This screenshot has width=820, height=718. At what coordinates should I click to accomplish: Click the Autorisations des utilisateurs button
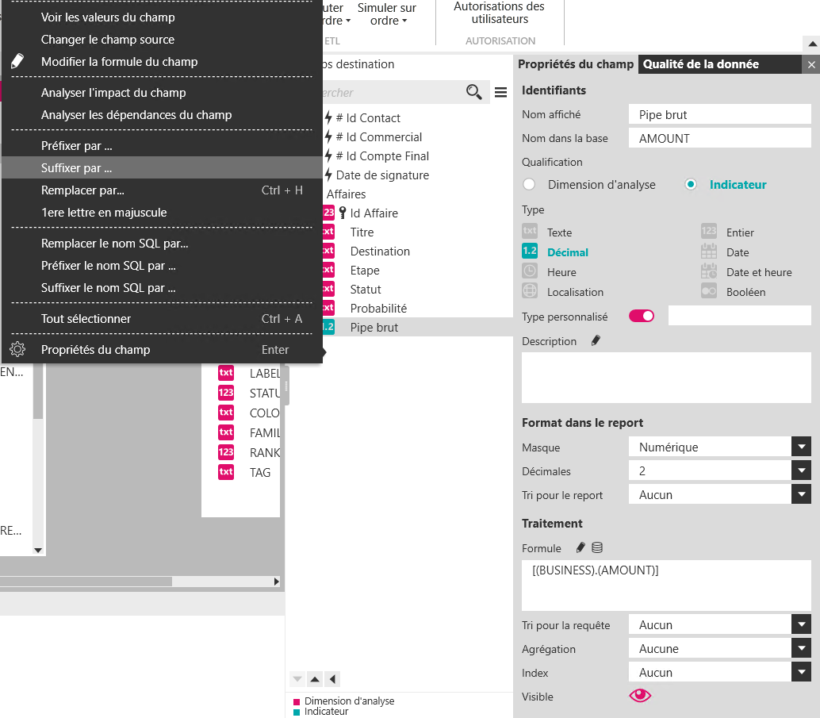point(499,13)
